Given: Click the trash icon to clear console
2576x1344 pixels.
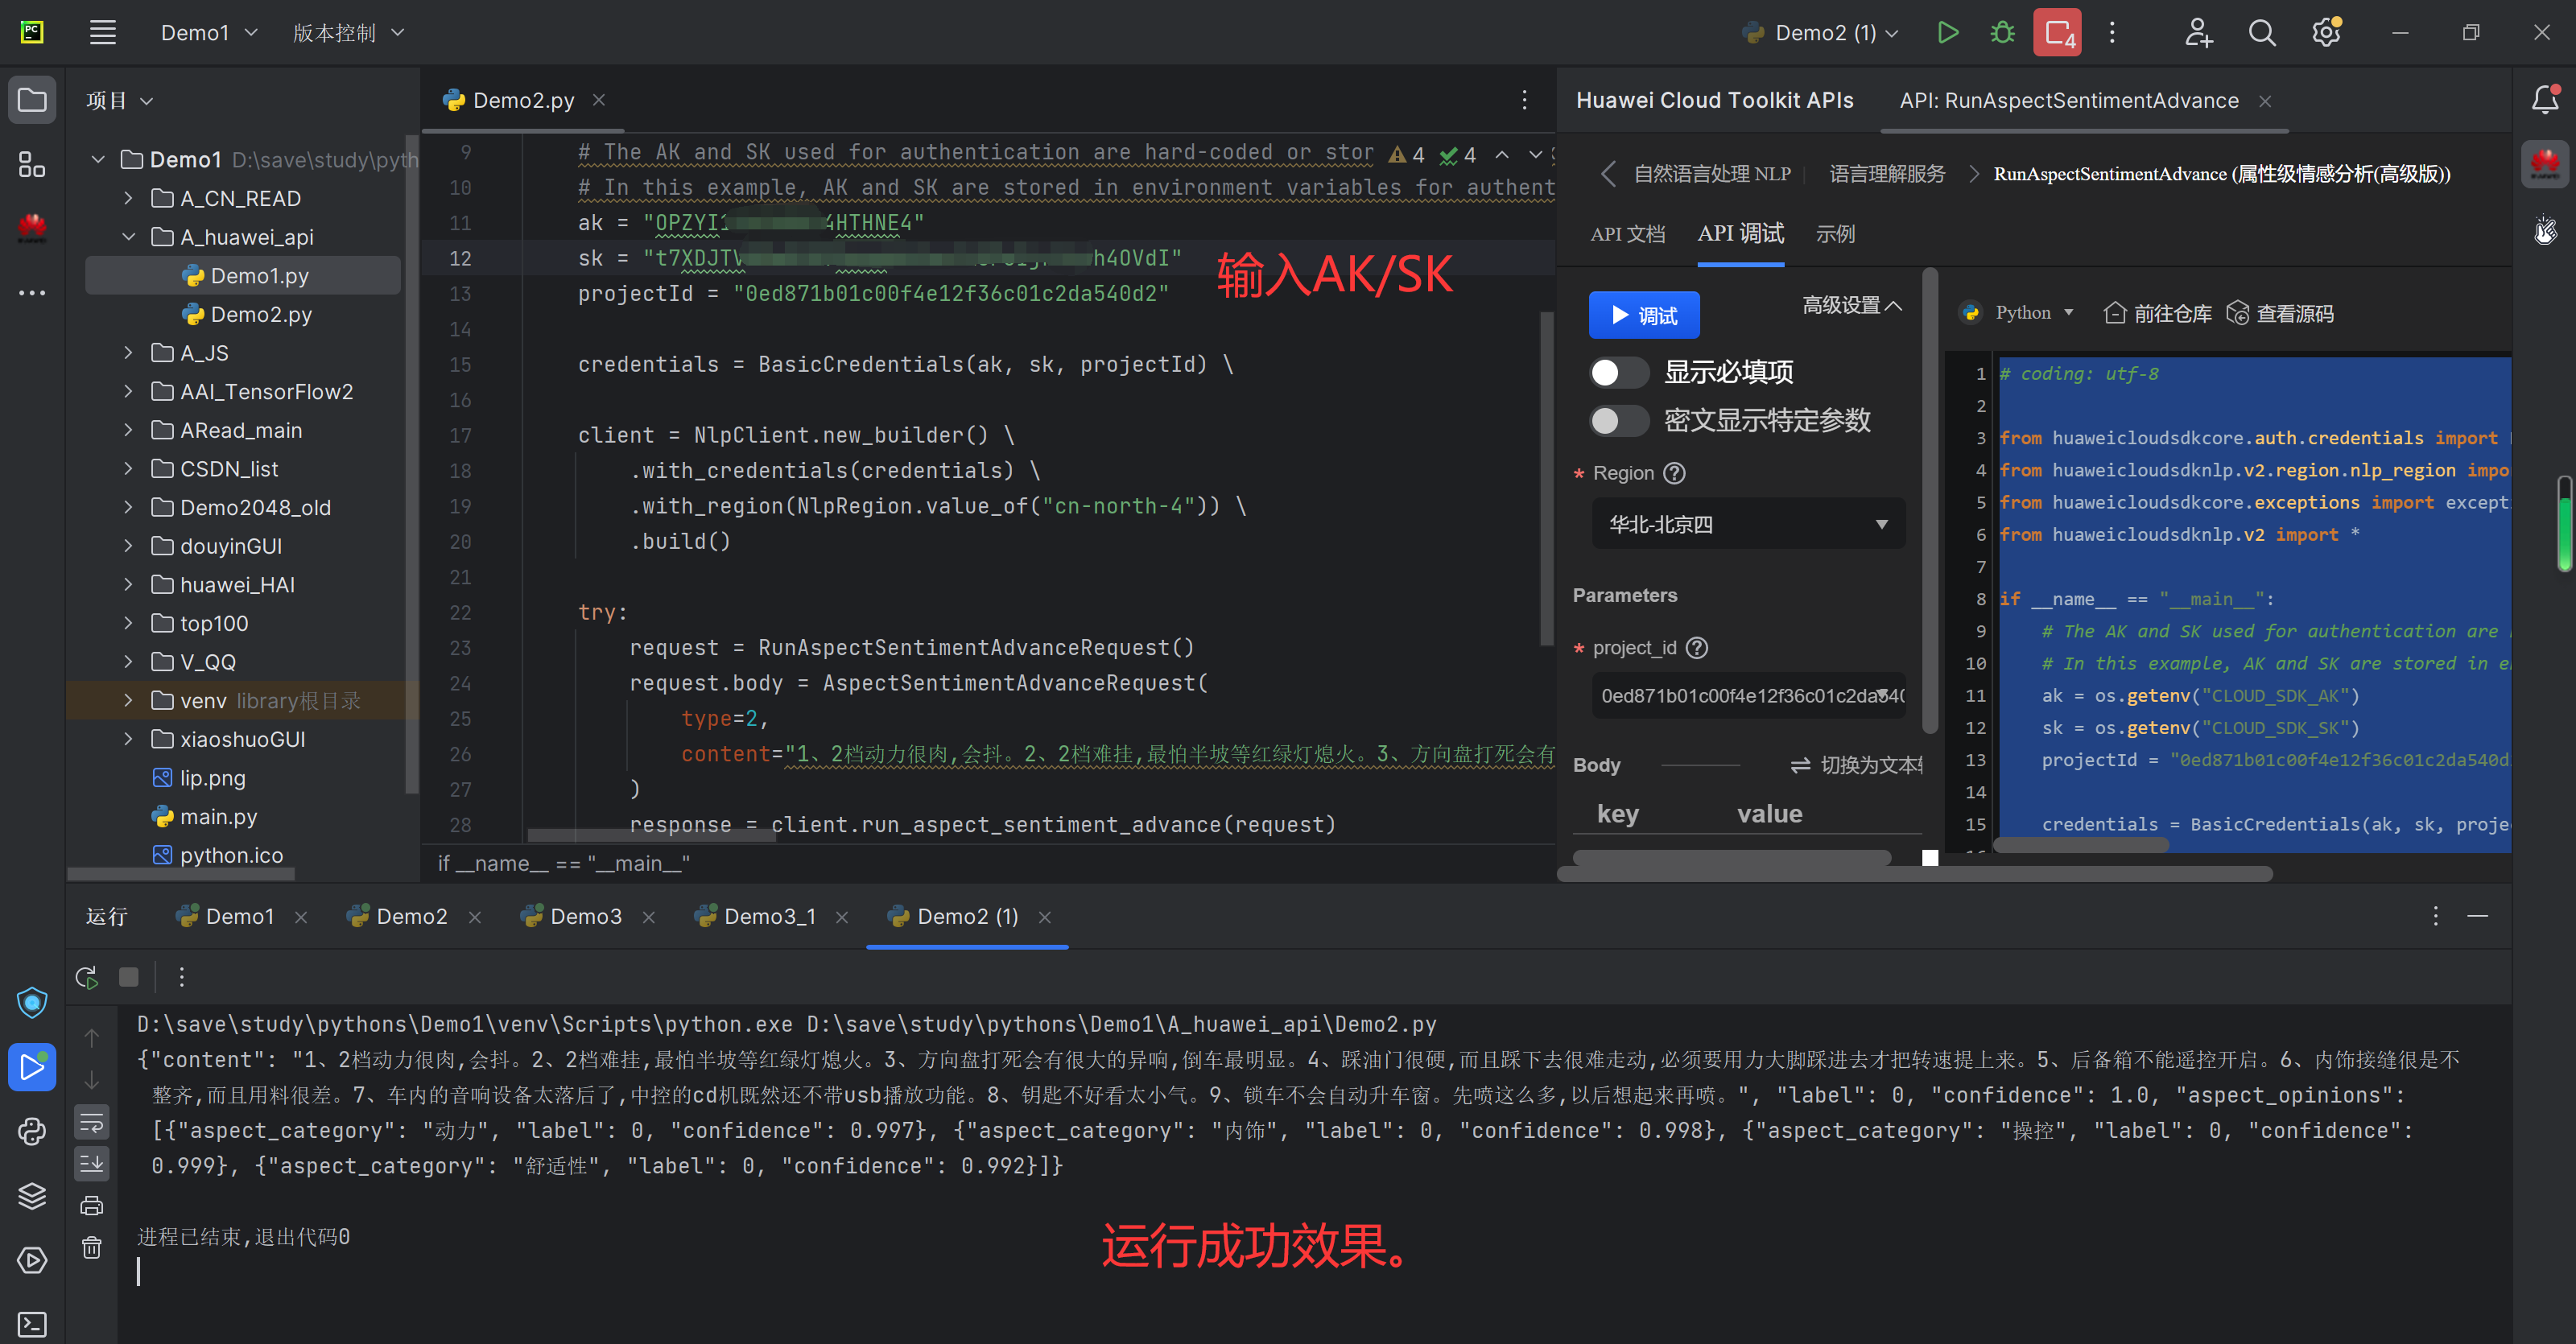Looking at the screenshot, I should pos(91,1247).
